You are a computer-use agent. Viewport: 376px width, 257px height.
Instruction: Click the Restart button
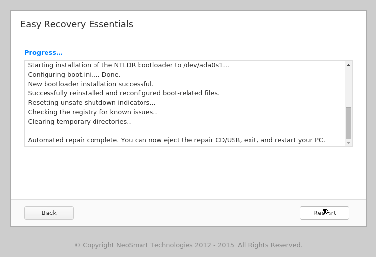(324, 213)
